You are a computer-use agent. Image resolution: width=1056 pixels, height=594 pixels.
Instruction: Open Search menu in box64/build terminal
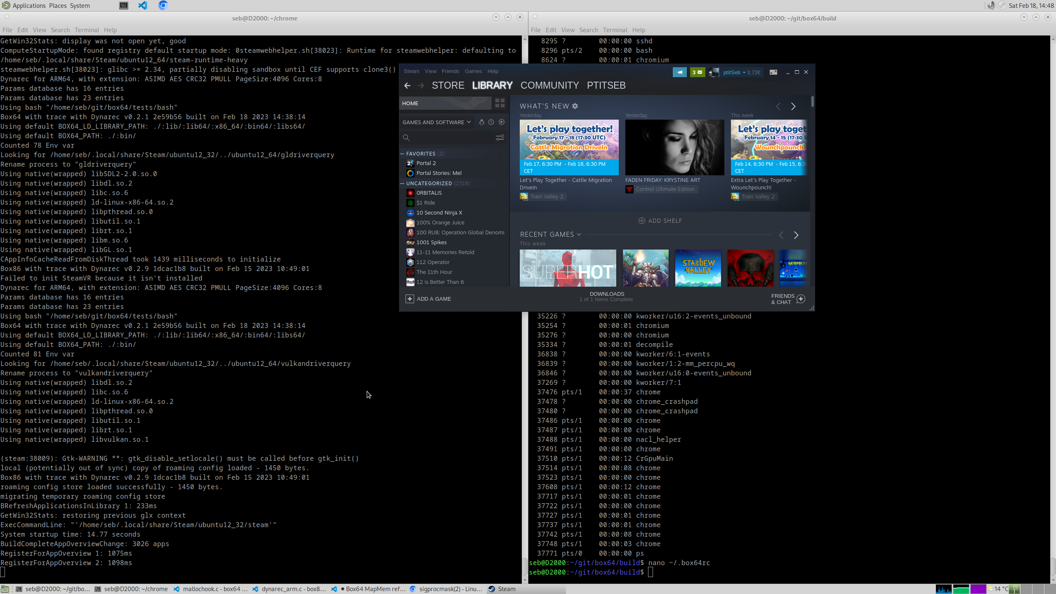(x=589, y=30)
